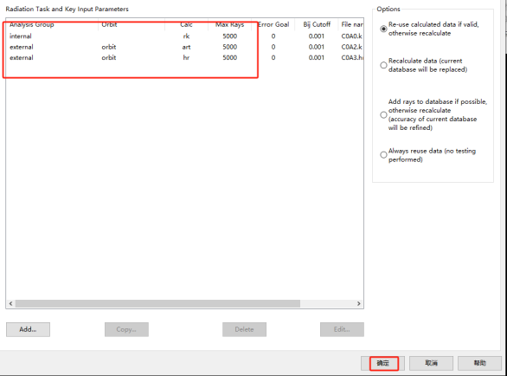Click the Edit... button

point(342,329)
